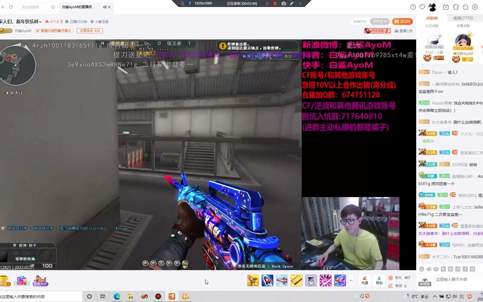The height and width of the screenshot is (302, 483).
Task: Toggle 热 hot words option
Action: (x=465, y=269)
